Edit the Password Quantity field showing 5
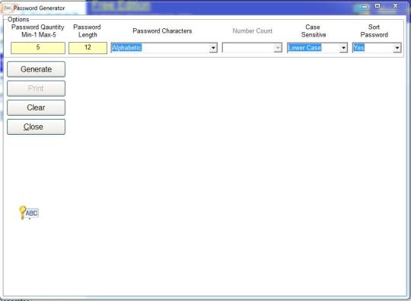The image size is (411, 301). pyautogui.click(x=38, y=48)
